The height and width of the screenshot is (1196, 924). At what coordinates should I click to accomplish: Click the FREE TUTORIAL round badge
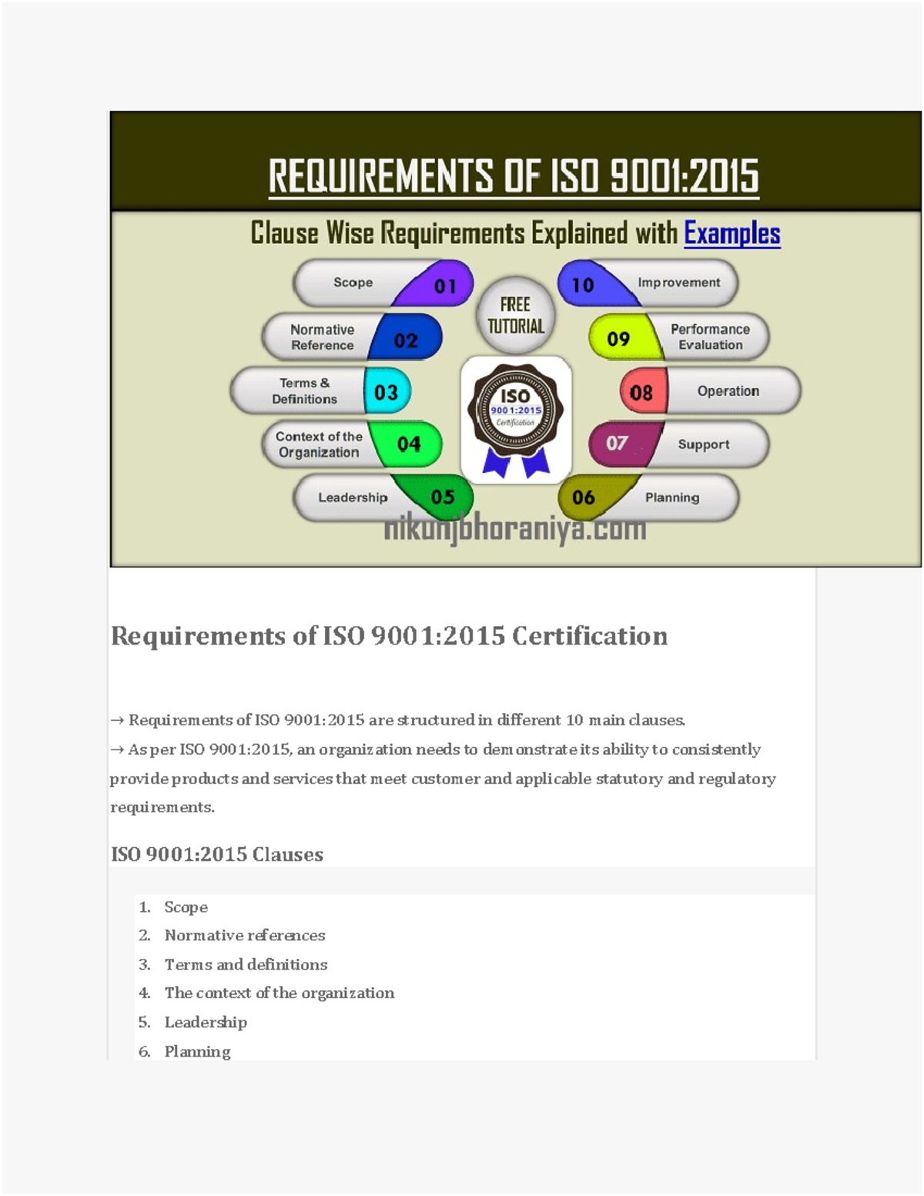pos(516,315)
